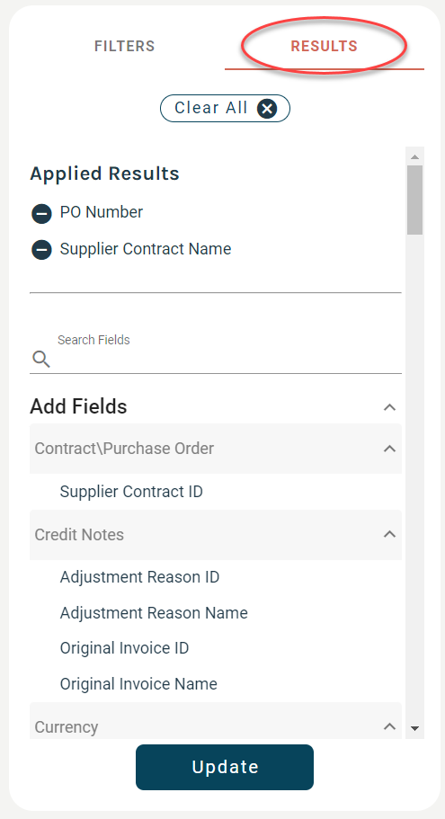Remove PO Number from applied results
Image resolution: width=445 pixels, height=819 pixels.
tap(41, 214)
